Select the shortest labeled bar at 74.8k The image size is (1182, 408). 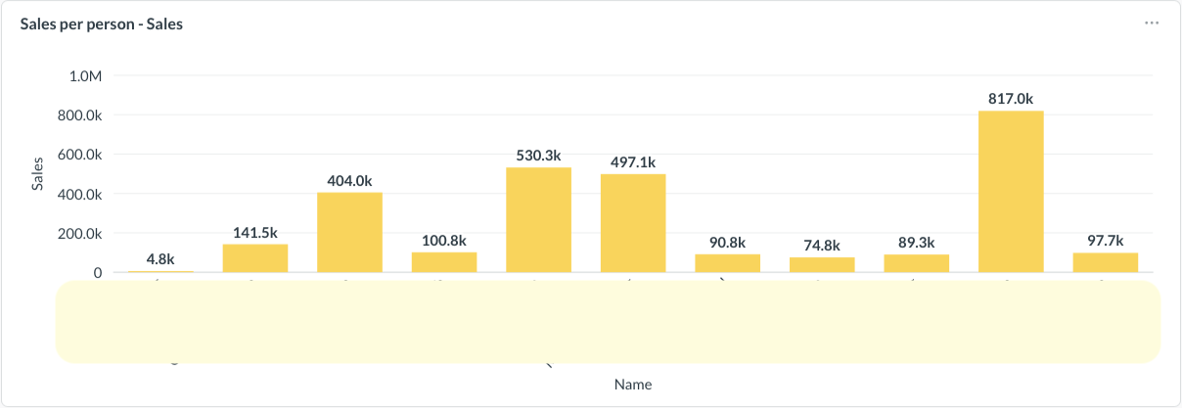point(822,264)
